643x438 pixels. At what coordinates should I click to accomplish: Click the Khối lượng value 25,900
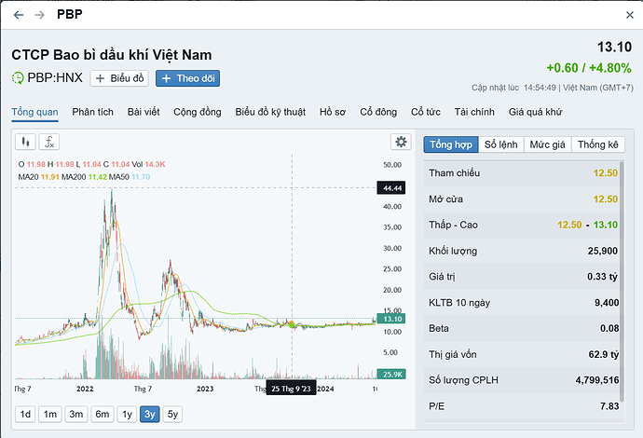coord(602,251)
